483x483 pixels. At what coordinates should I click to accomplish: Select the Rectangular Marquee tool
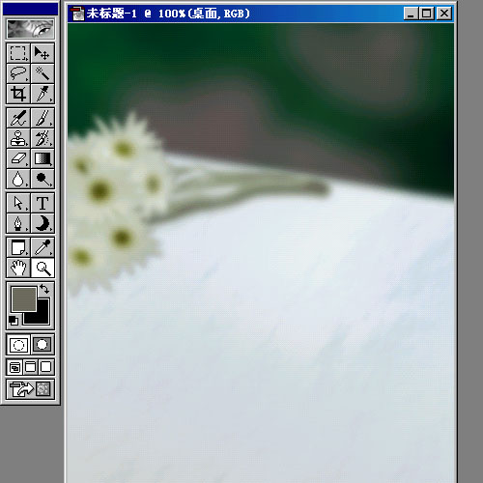tap(18, 52)
